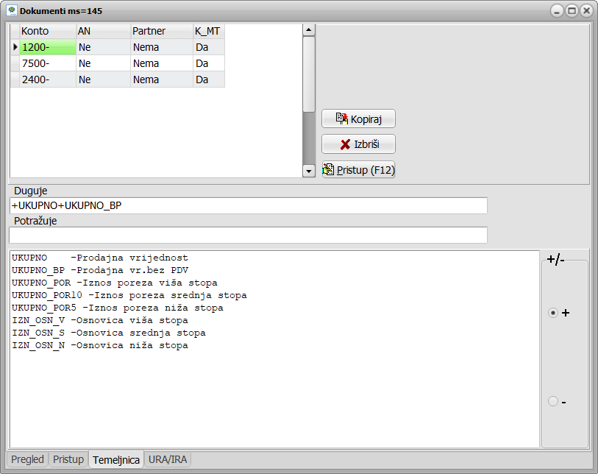Viewport: 598px width, 474px height.
Task: Select the current row indicator arrow
Action: 15,47
